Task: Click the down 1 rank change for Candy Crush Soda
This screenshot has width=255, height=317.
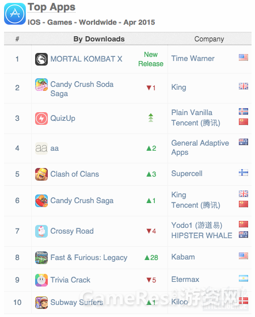Action: click(151, 88)
